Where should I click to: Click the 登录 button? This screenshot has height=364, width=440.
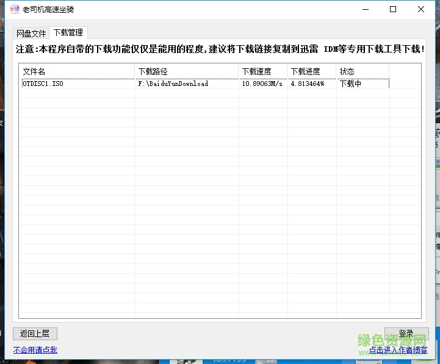click(x=406, y=334)
